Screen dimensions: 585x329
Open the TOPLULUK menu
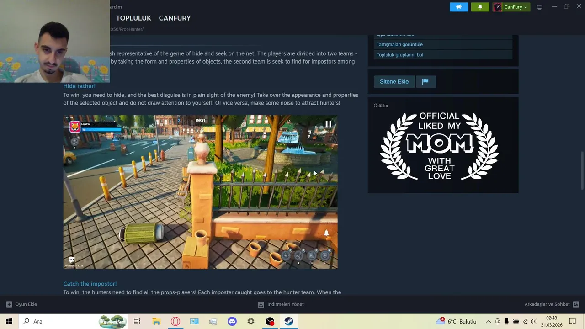pyautogui.click(x=133, y=18)
